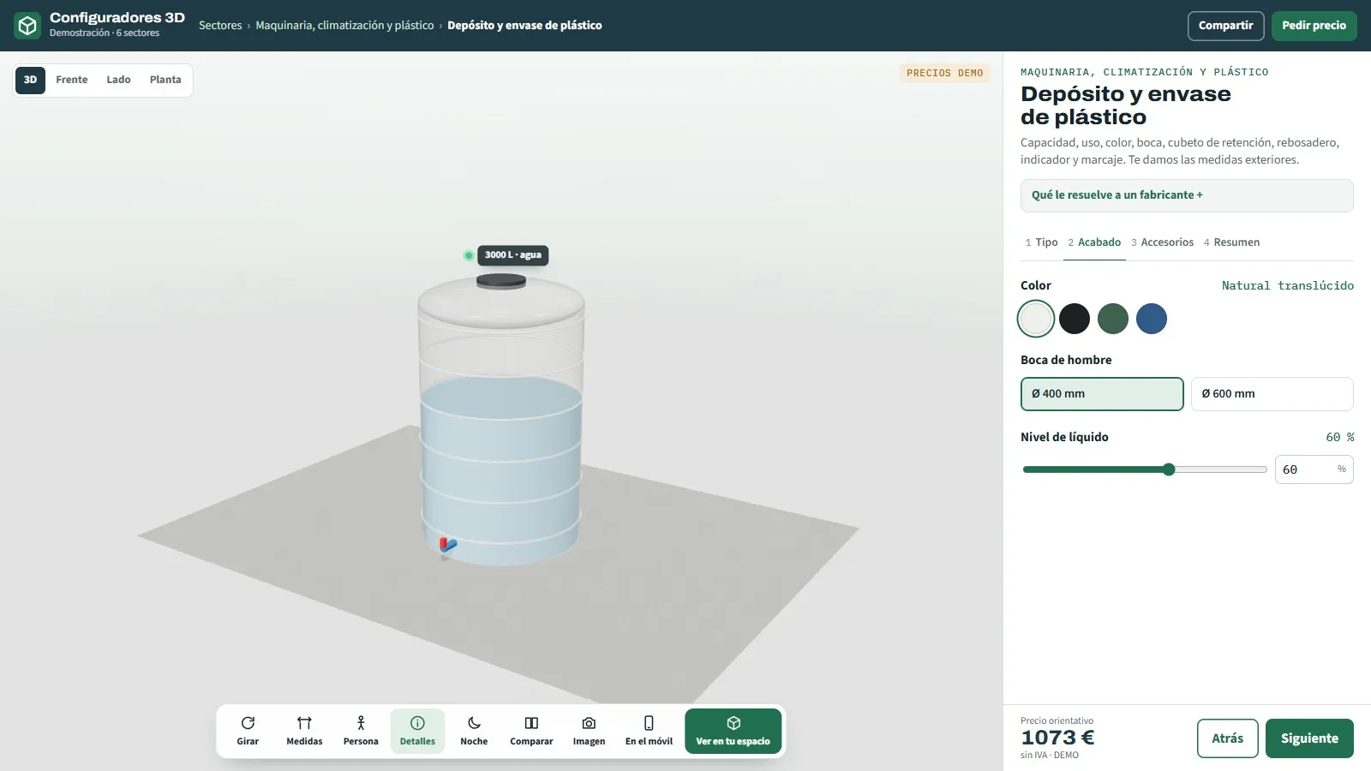
Task: Switch to Planta view
Action: 165,80
